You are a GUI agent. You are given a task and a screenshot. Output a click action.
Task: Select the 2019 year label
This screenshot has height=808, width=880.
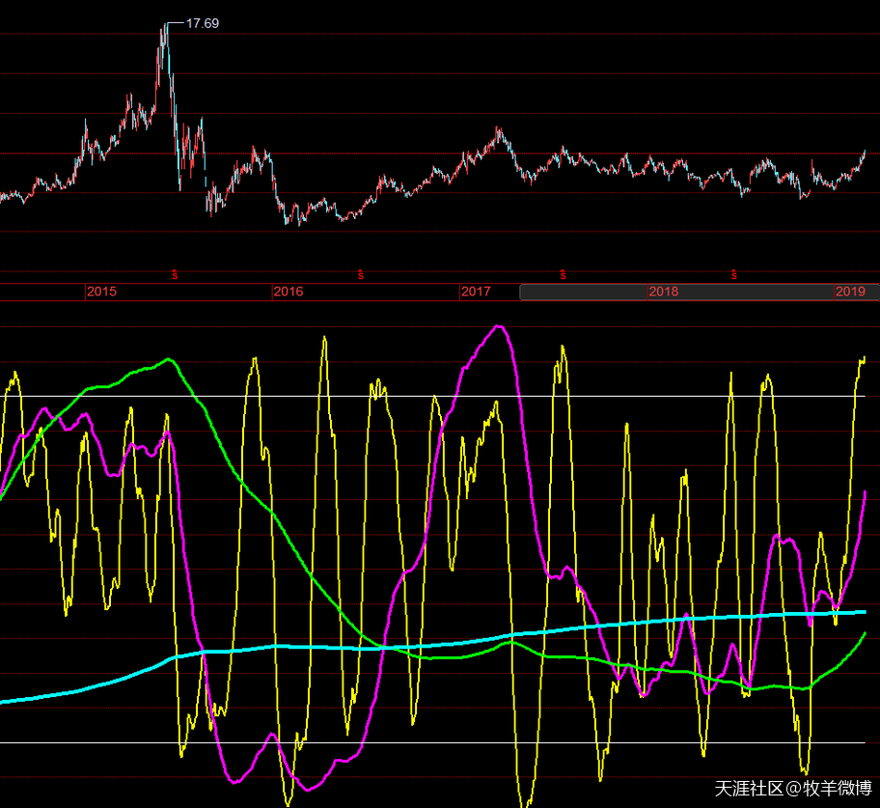tap(849, 292)
